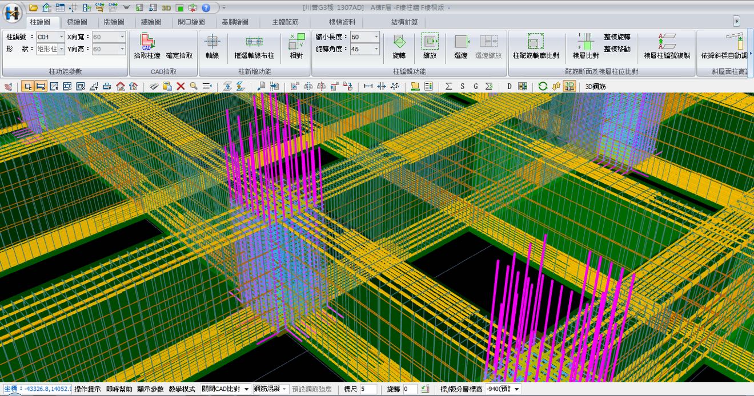
Task: Click the help question mark icon
Action: 206,8
